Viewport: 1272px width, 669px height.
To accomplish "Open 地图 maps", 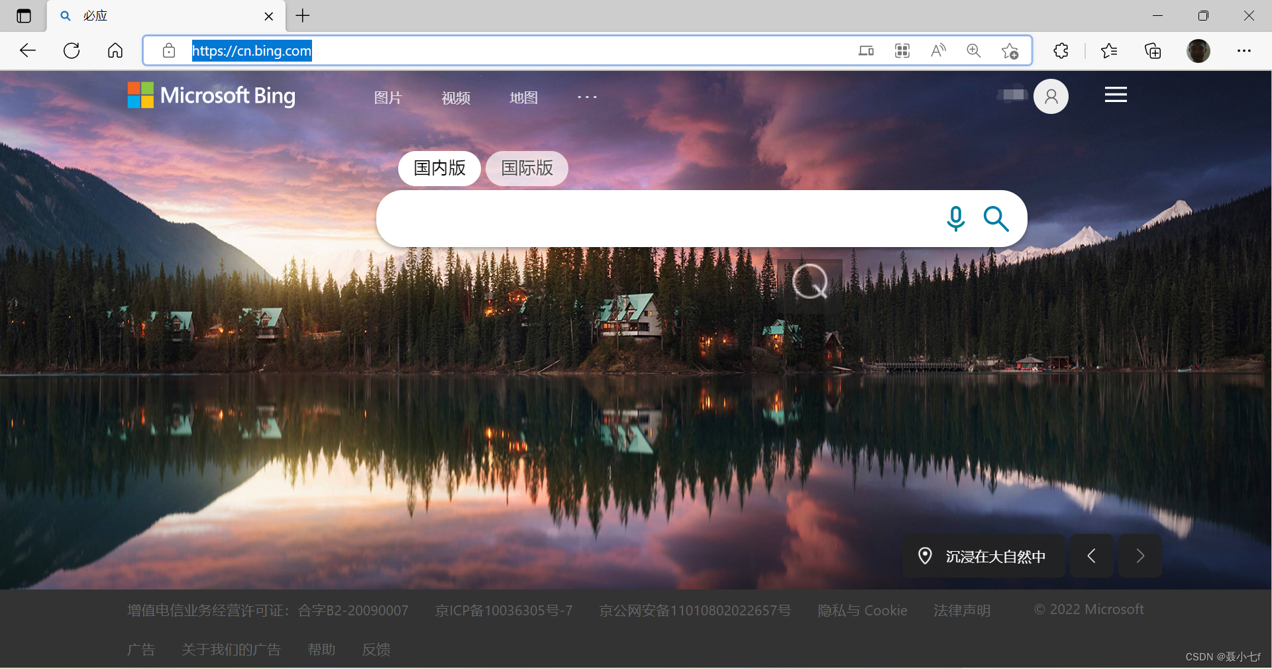I will (x=523, y=97).
